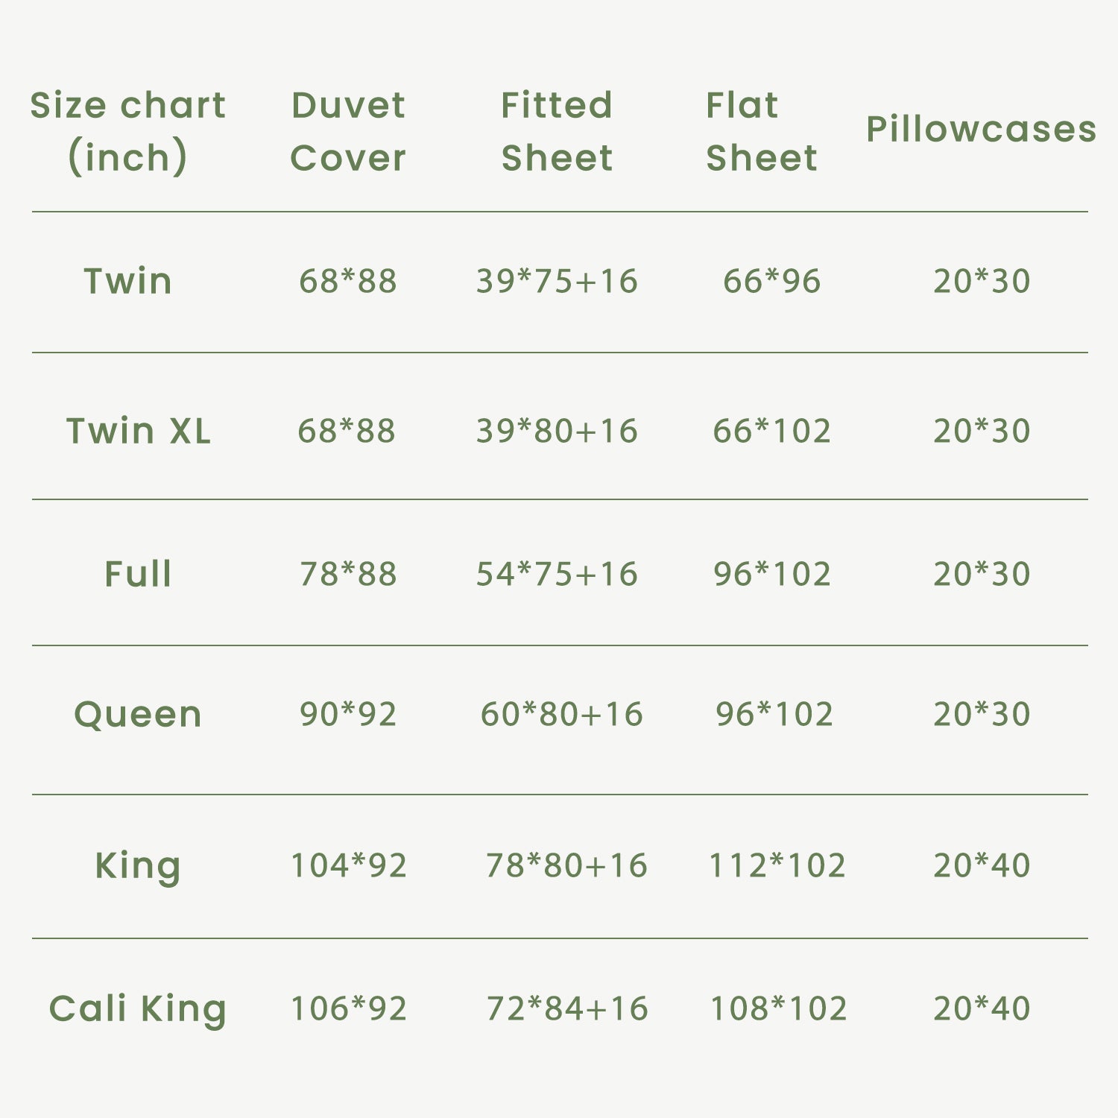
Task: Click Twin fitted sheet size 39*75+16
Action: [557, 281]
